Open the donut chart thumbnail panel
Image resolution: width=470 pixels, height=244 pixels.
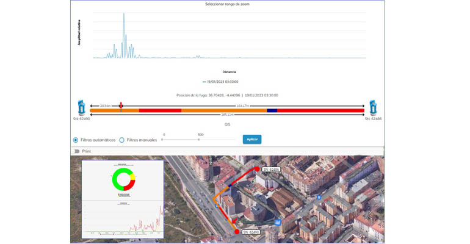point(123,199)
